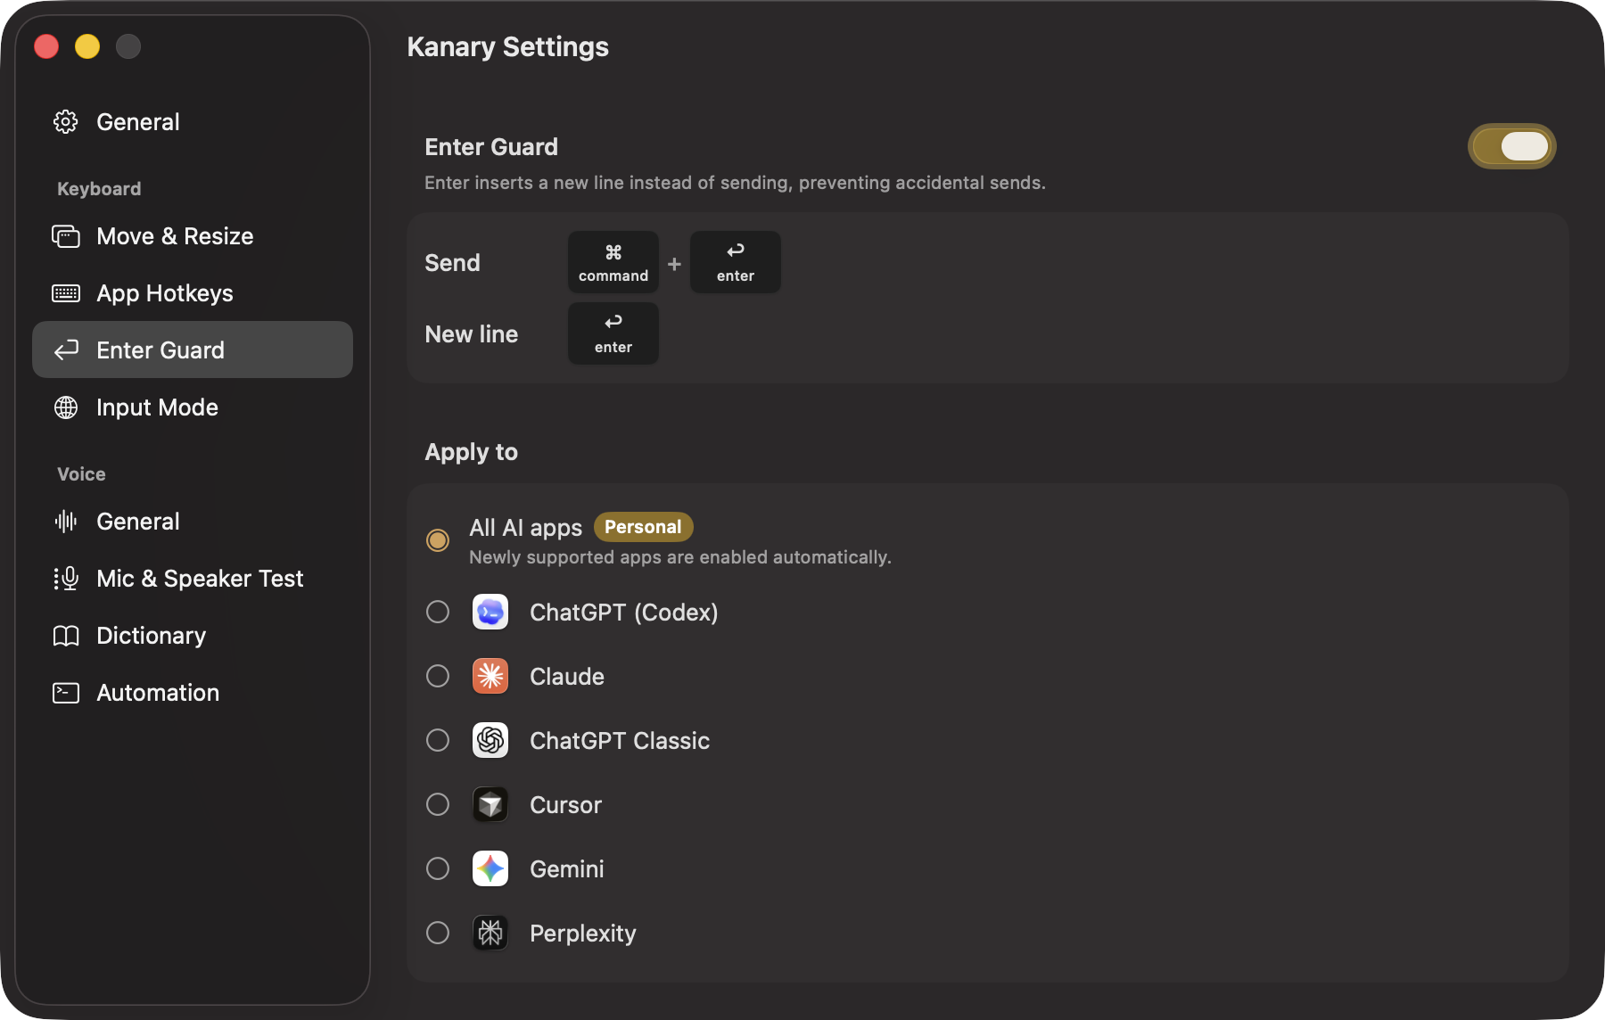
Task: Select the ChatGPT Classic radio button
Action: (x=438, y=740)
